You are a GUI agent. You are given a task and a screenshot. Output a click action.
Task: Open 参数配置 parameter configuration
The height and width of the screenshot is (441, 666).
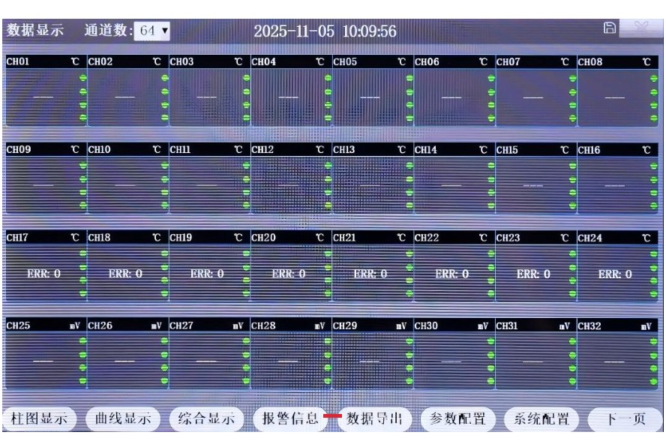coord(457,418)
